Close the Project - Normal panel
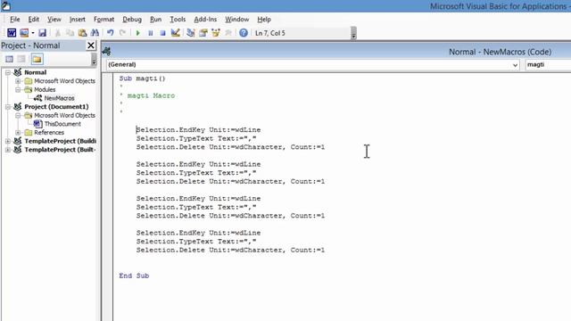 pos(91,45)
